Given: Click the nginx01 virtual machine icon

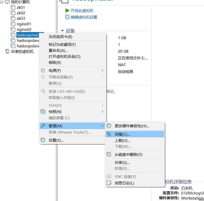Looking at the screenshot, I should pyautogui.click(x=13, y=24).
